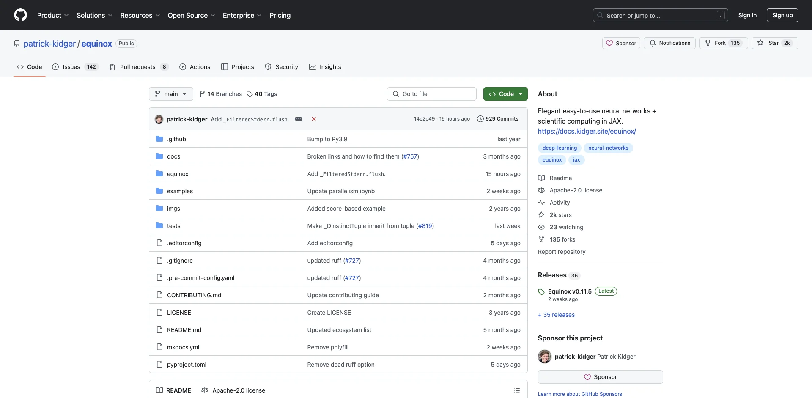
Task: Open the README.md file
Action: coord(184,330)
